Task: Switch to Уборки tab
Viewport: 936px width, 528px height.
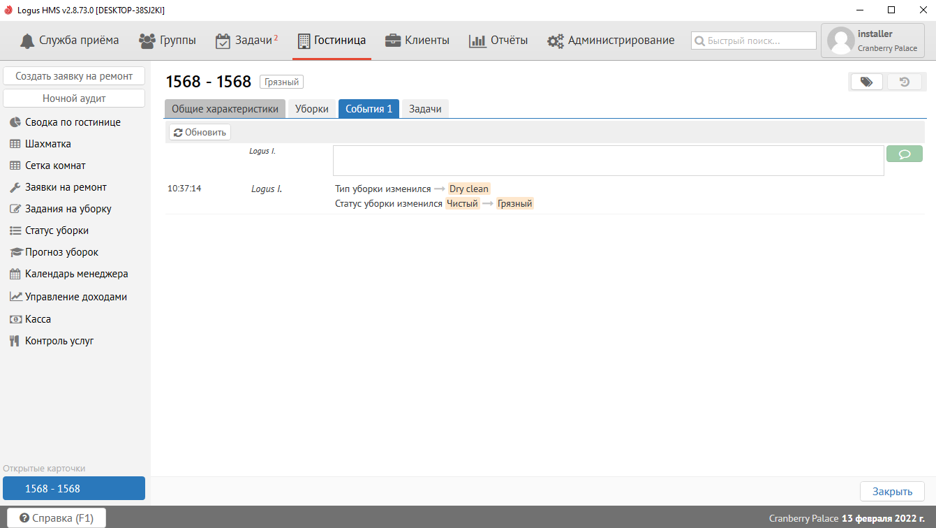Action: pyautogui.click(x=312, y=109)
